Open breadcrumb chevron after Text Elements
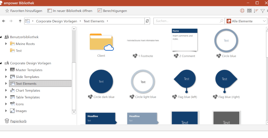This screenshot has height=138, width=268. tap(108, 21)
